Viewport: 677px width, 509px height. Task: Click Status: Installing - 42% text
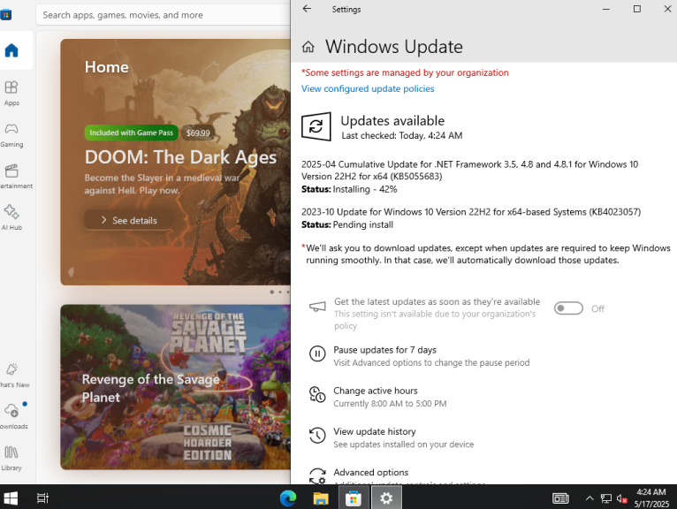[x=349, y=189]
